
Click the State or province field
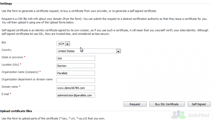pyautogui.click(x=76, y=58)
